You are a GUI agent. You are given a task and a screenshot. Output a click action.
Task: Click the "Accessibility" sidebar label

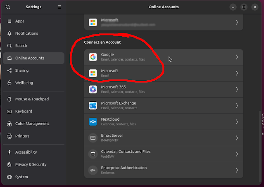click(x=26, y=152)
